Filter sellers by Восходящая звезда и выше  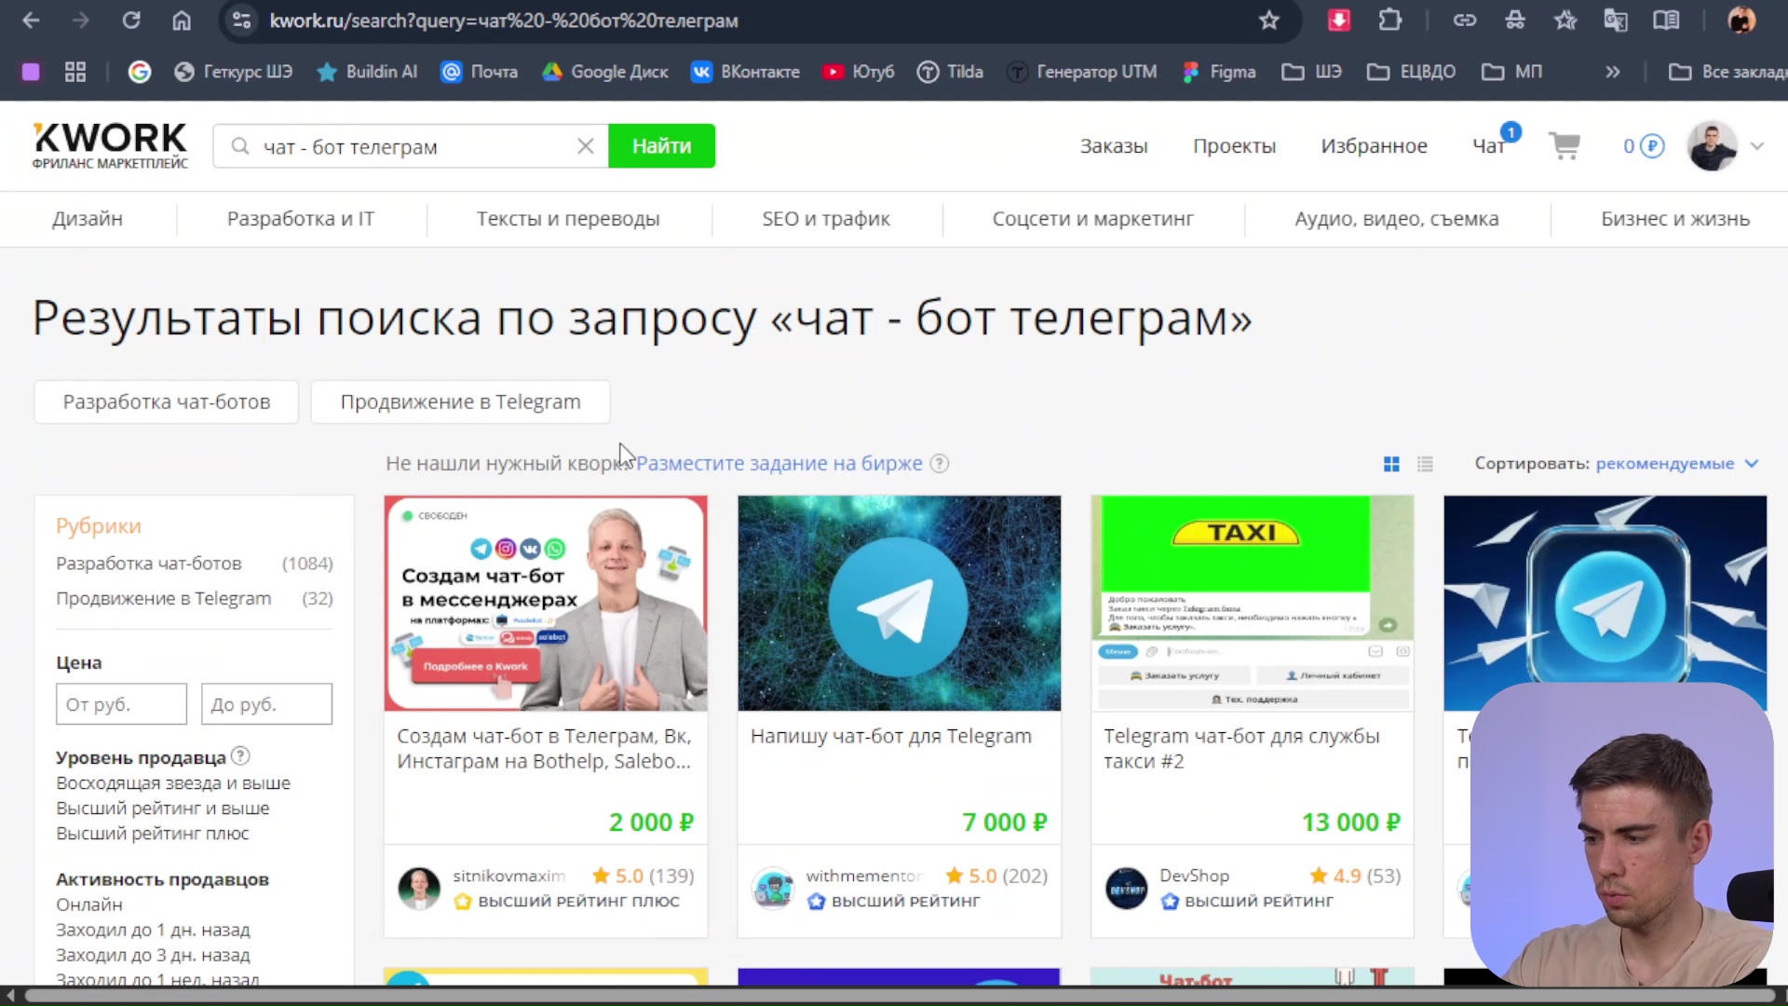pos(173,783)
